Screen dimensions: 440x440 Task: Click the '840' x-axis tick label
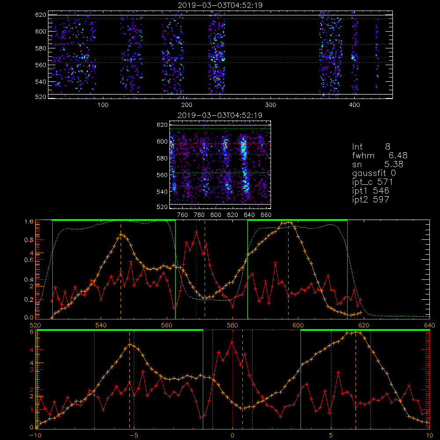point(249,215)
